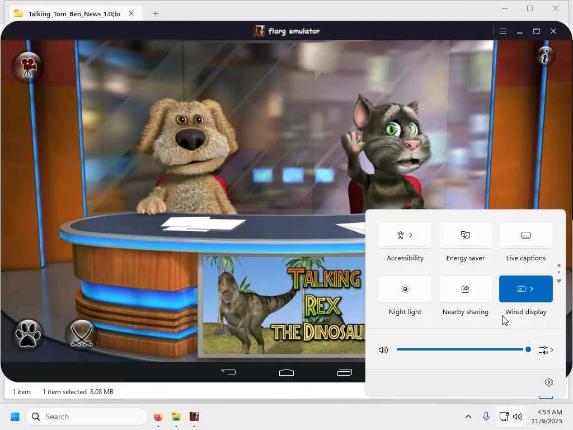Open File Explorer from taskbar
Screen dimensions: 573x430
[x=176, y=417]
